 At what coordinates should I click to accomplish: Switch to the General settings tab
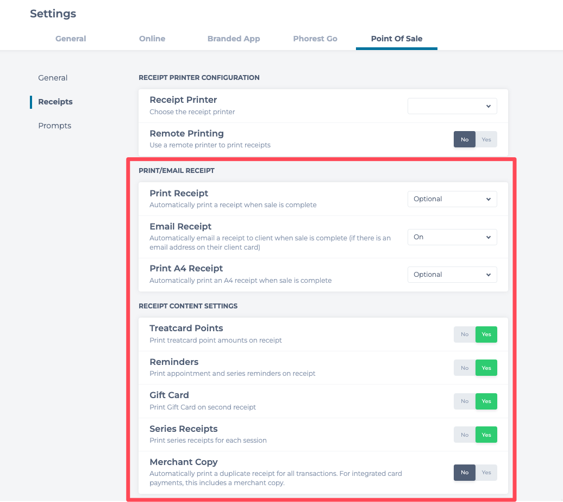71,39
